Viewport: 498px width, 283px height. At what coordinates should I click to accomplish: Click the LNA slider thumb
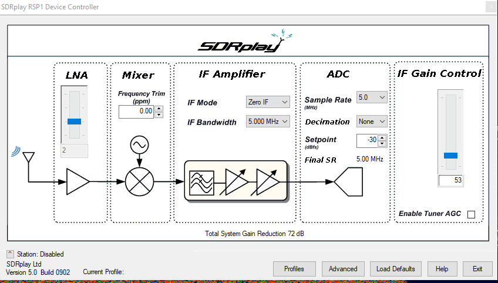click(74, 122)
